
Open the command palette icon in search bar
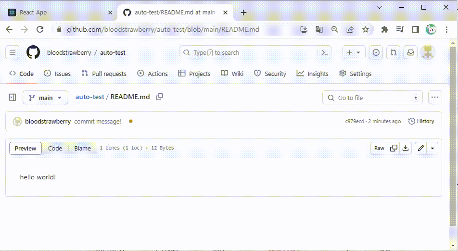(x=324, y=52)
